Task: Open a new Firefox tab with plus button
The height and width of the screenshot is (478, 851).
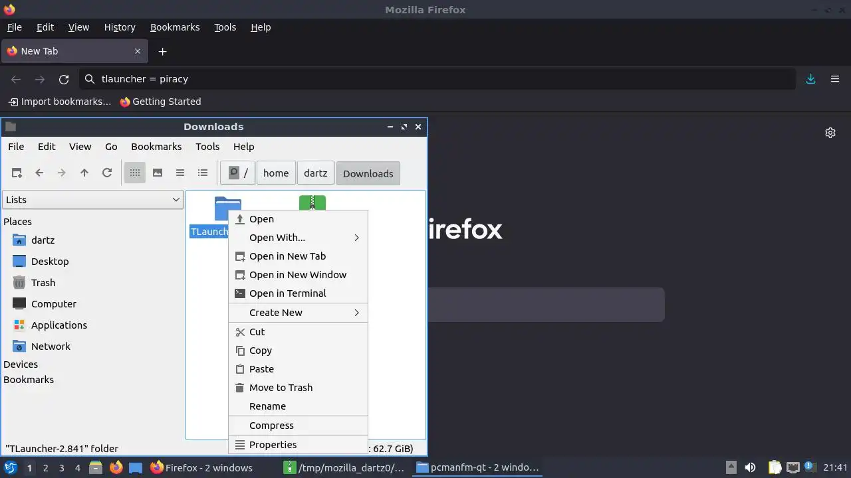Action: [x=162, y=51]
